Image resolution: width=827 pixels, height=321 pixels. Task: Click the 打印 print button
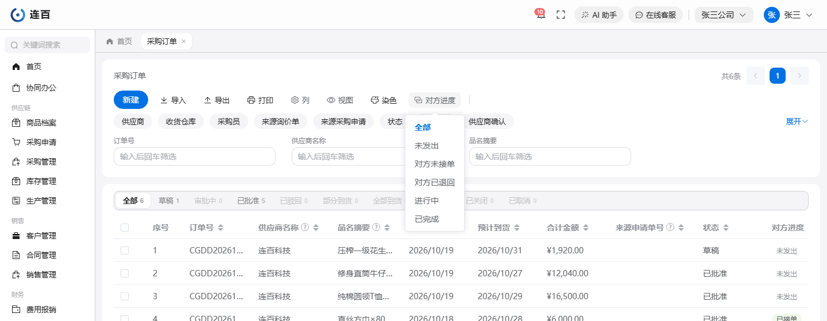(x=260, y=100)
